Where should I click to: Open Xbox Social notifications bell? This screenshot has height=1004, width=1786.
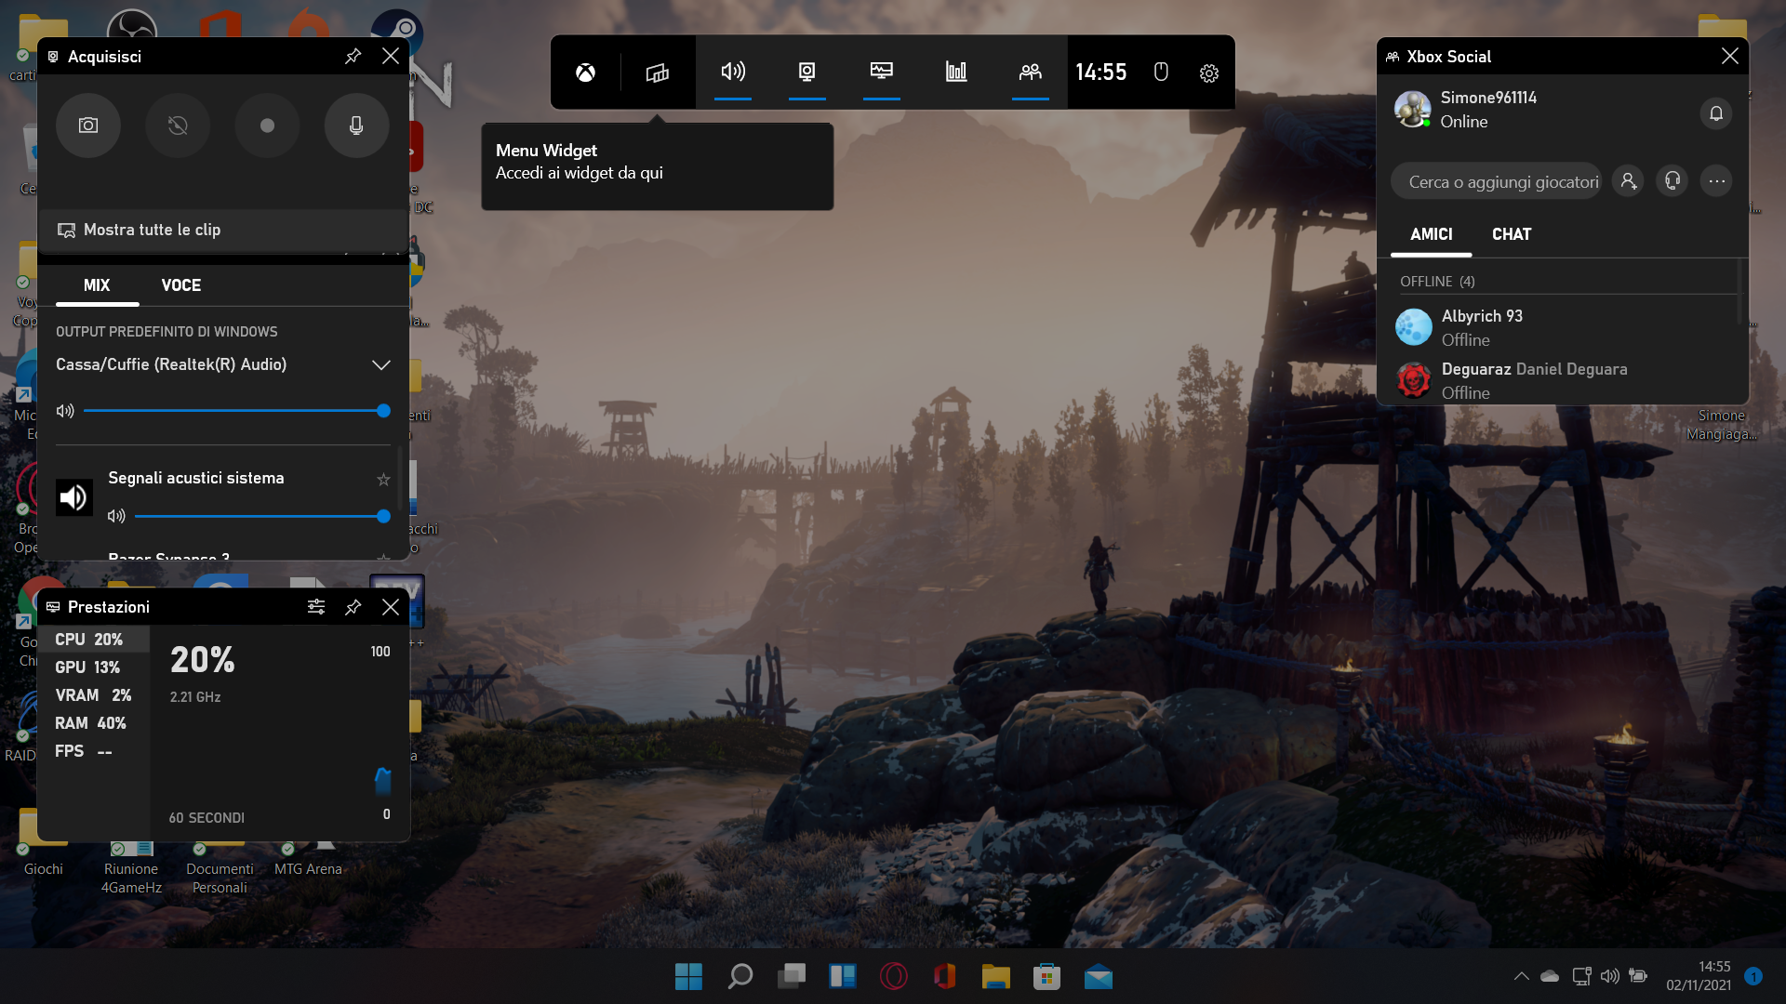point(1716,113)
